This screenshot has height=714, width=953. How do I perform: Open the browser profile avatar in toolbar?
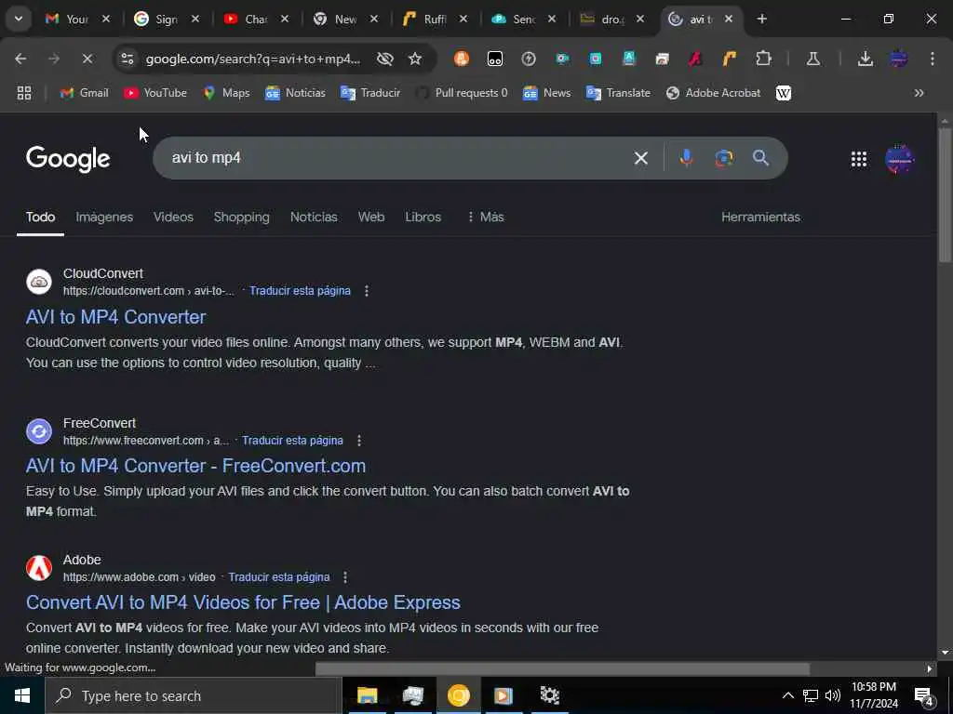(x=899, y=59)
